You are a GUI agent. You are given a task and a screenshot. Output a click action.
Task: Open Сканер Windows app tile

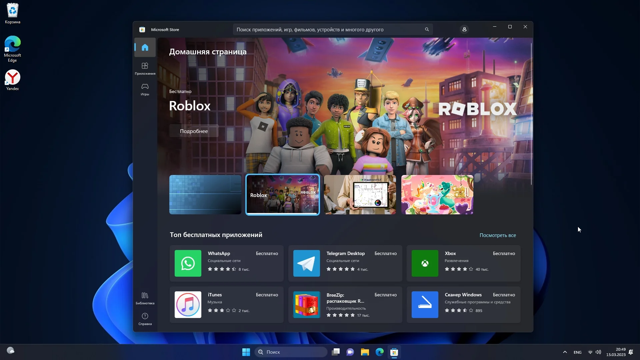pos(463,305)
